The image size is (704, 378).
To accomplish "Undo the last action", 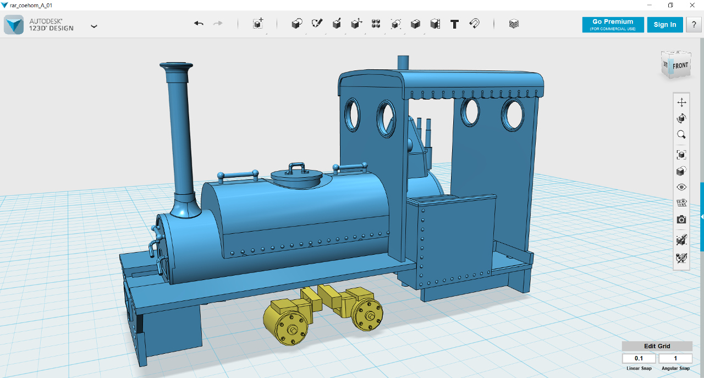I will tap(199, 24).
